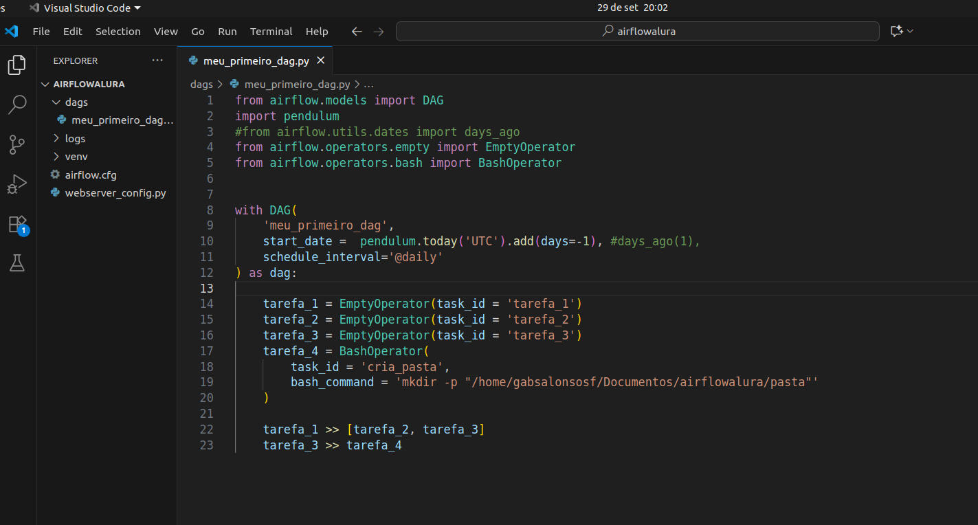Click the dags breadcrumb segment

coord(201,85)
